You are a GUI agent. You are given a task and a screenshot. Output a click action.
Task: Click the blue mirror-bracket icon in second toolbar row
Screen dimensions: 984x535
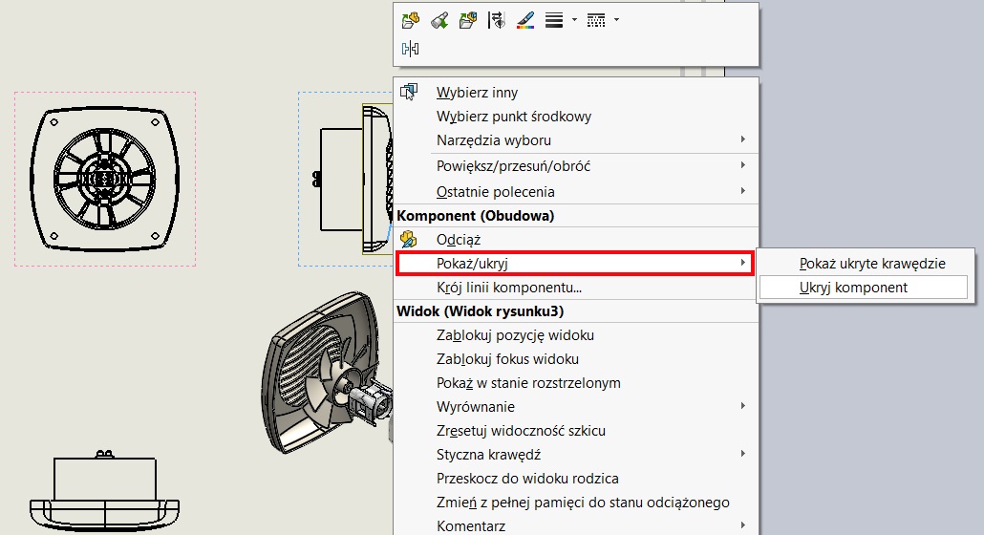click(x=410, y=49)
